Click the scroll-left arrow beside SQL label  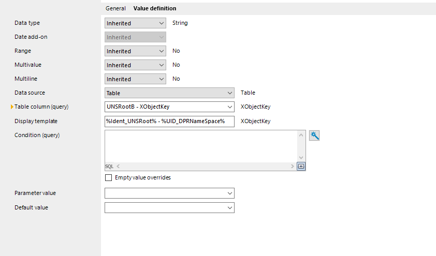click(x=118, y=167)
